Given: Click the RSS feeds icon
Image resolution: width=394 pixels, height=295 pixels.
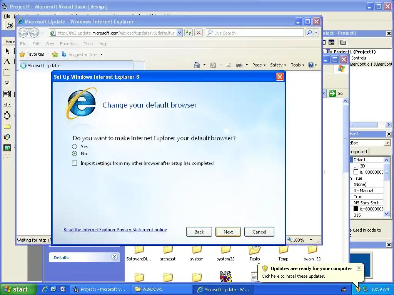Looking at the screenshot, I should click(x=213, y=65).
